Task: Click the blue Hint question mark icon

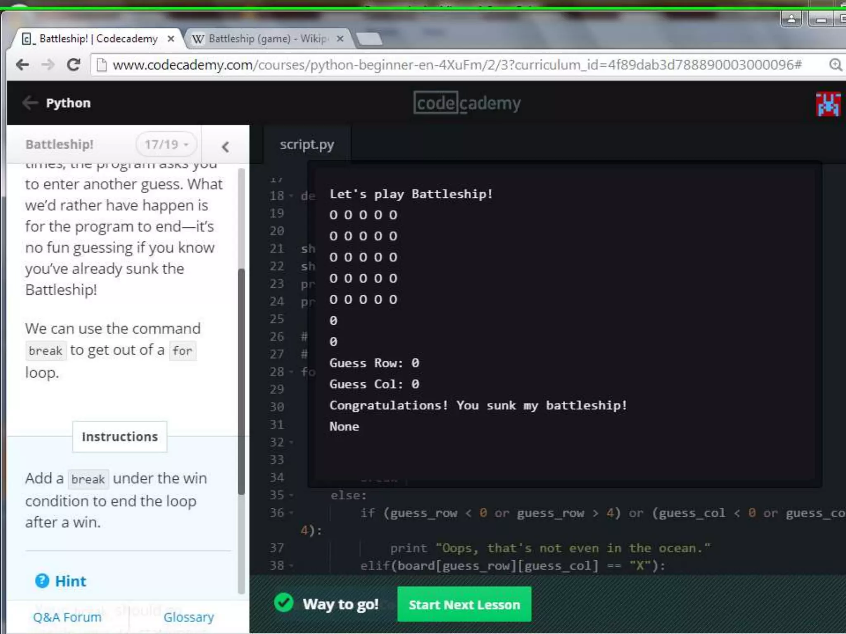Action: click(x=42, y=581)
